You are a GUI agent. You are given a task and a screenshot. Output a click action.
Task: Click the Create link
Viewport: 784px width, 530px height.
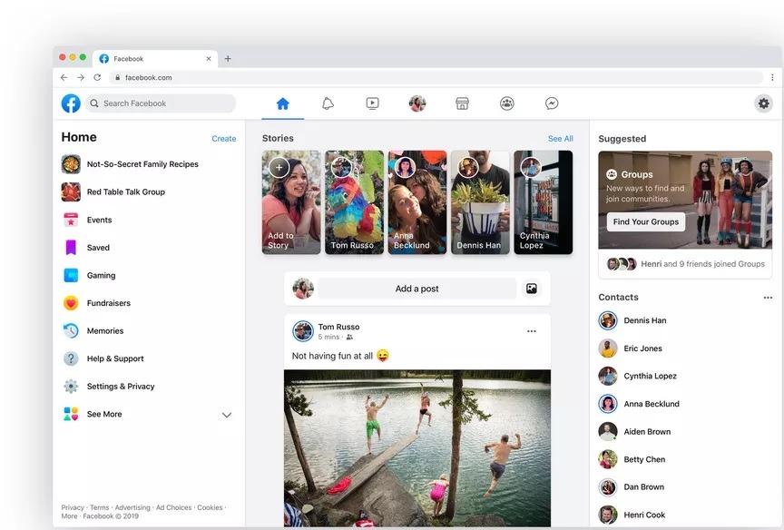pyautogui.click(x=224, y=139)
